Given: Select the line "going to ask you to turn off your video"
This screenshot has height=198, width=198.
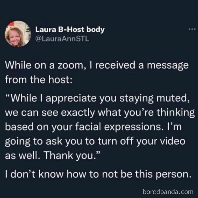Looking at the screenshot, I should click(x=95, y=141).
